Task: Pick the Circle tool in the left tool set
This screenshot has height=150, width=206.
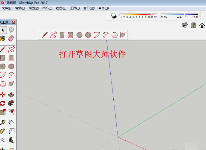Action: pos(3,66)
